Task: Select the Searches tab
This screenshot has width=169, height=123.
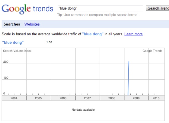Action: pos(12,24)
